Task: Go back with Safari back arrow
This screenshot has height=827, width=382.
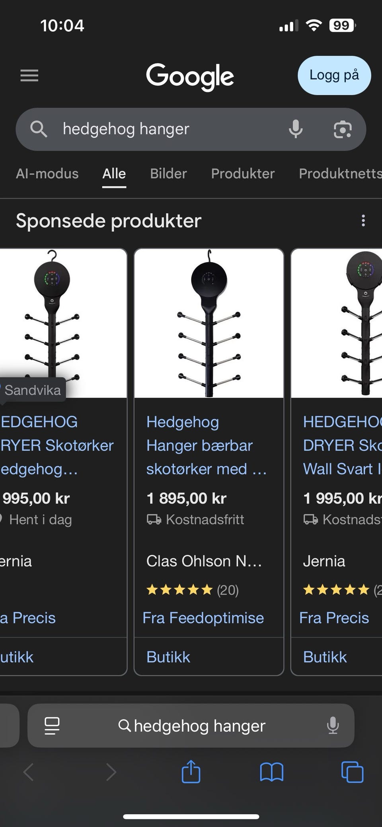Action: (29, 772)
